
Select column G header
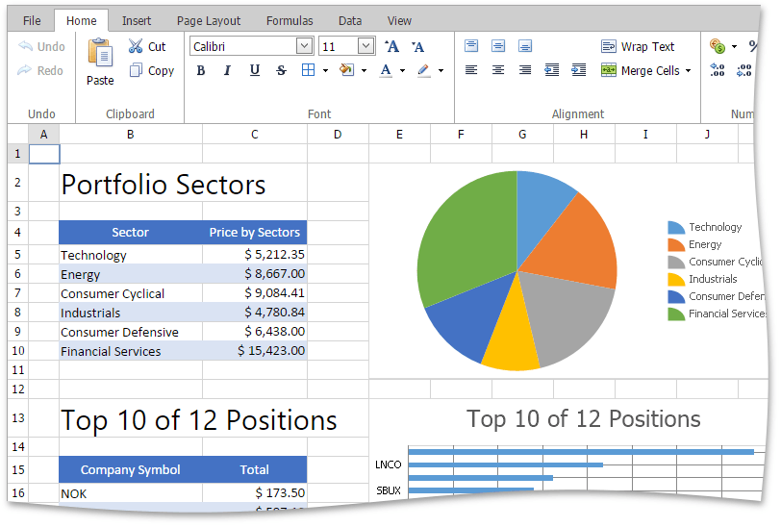pyautogui.click(x=522, y=135)
